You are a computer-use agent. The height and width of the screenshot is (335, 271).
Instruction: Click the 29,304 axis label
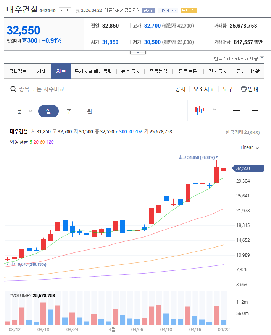[243, 181]
